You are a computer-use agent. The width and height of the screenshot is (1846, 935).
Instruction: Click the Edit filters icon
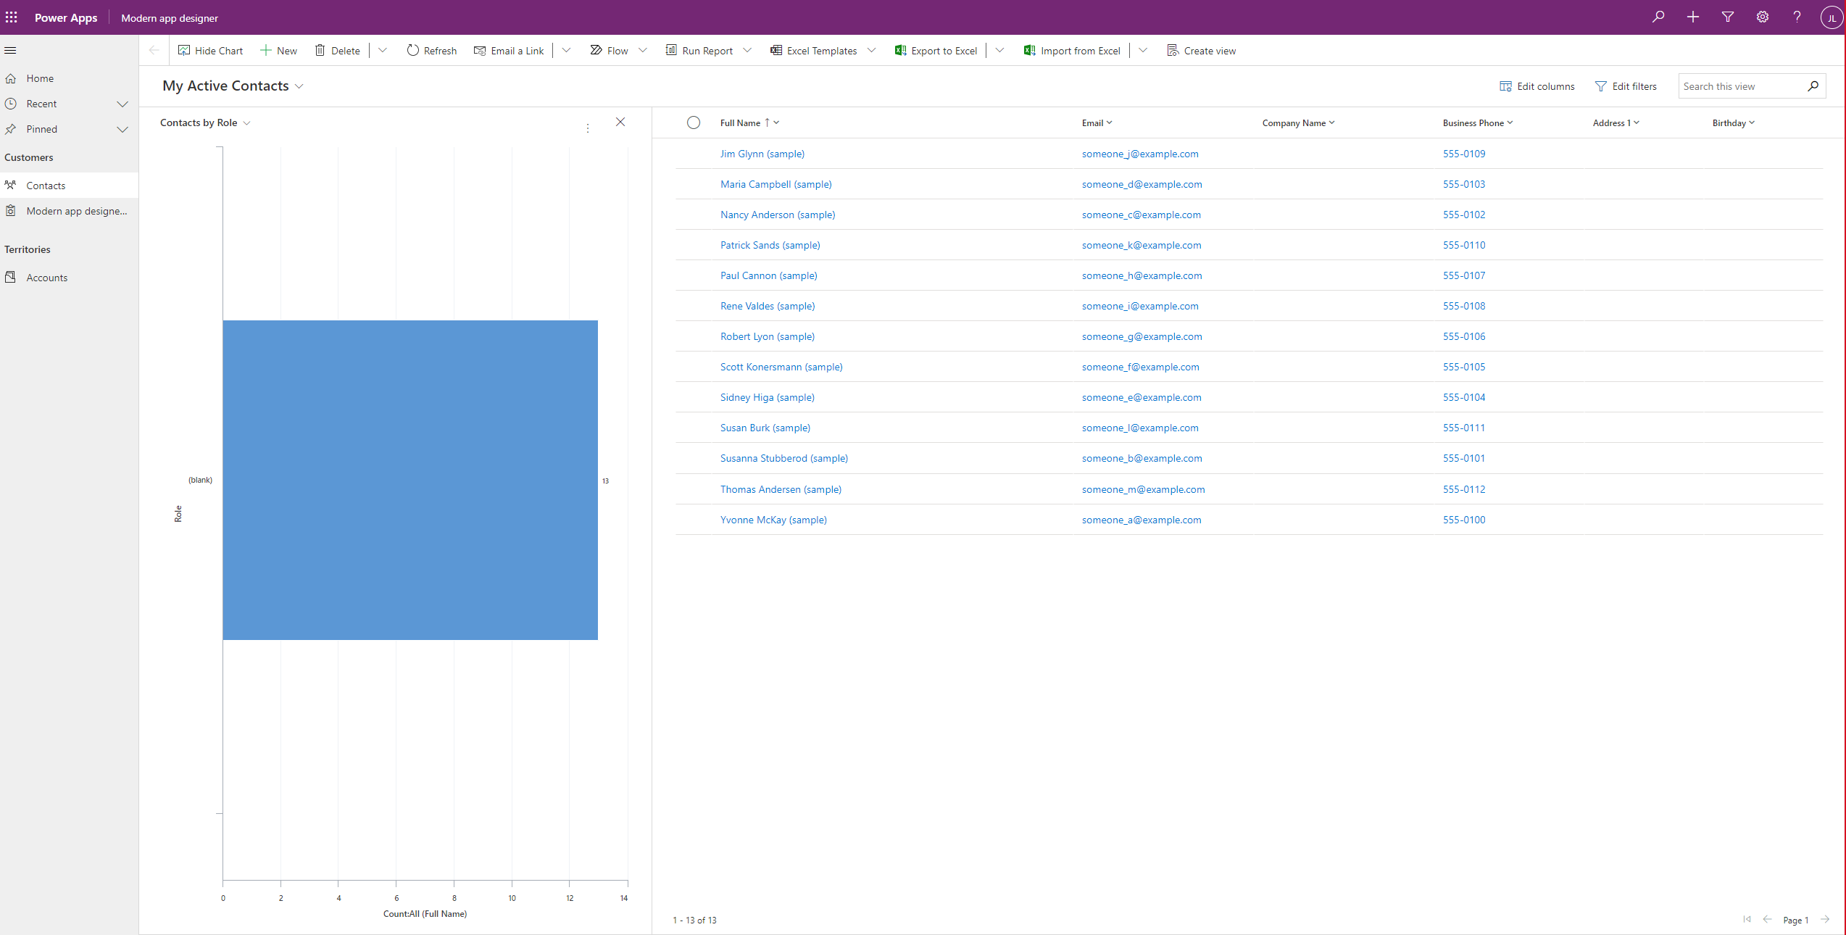[1598, 85]
